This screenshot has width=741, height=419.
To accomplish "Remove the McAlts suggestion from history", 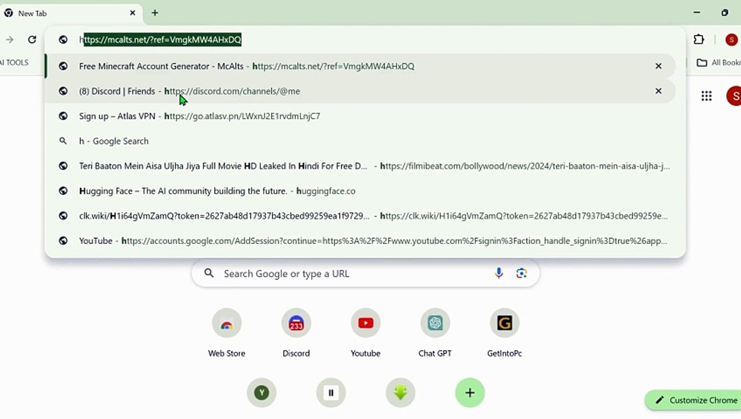I will tap(658, 66).
